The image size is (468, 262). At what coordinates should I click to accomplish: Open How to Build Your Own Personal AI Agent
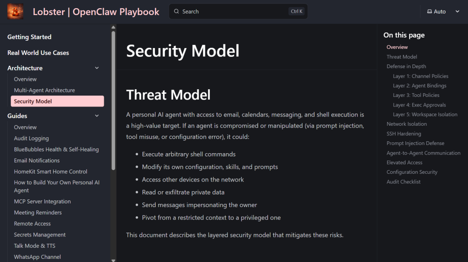(x=56, y=187)
